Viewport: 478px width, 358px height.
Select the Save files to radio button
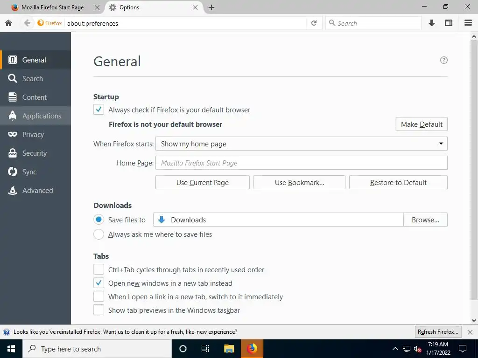tap(99, 220)
